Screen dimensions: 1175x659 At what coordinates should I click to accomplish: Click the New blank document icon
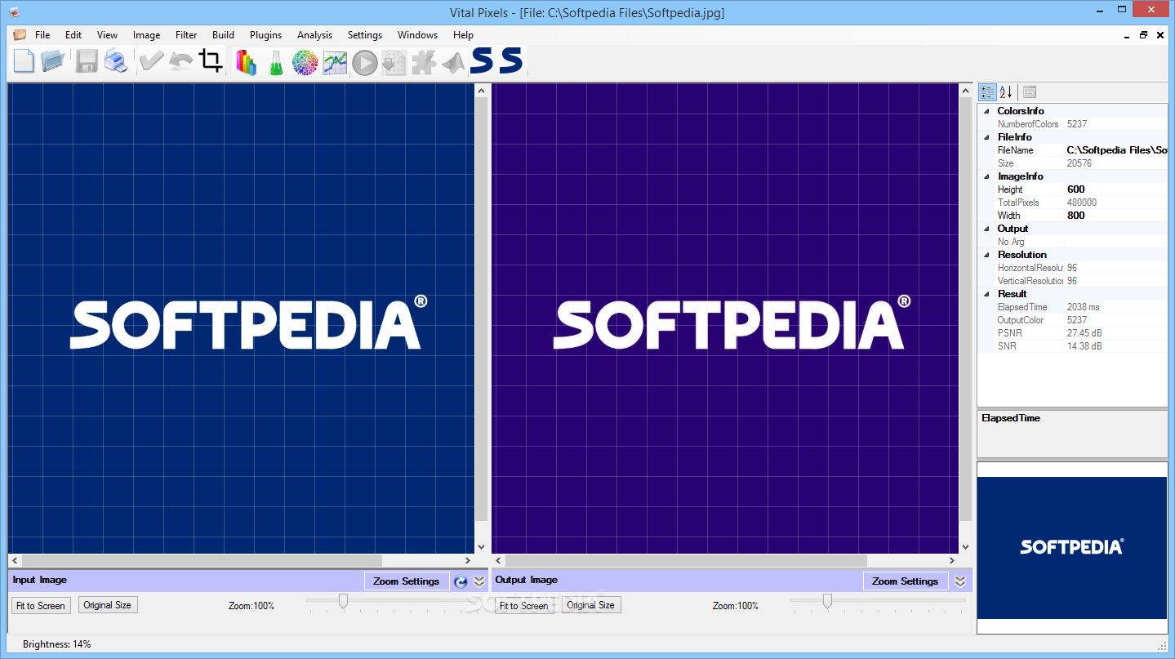tap(24, 61)
